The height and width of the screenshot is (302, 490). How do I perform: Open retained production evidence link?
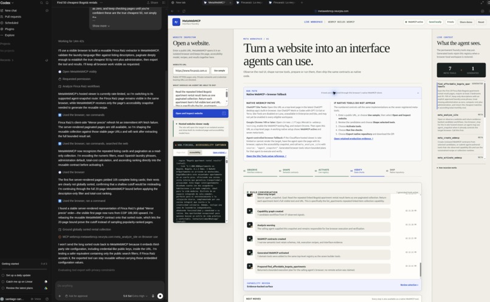tap(353, 138)
